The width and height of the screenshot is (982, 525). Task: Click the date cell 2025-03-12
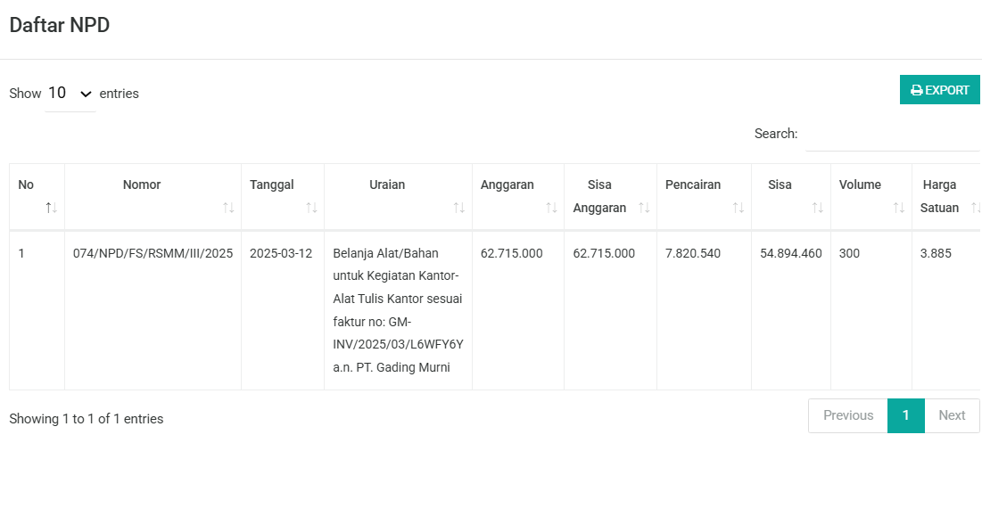click(x=281, y=253)
